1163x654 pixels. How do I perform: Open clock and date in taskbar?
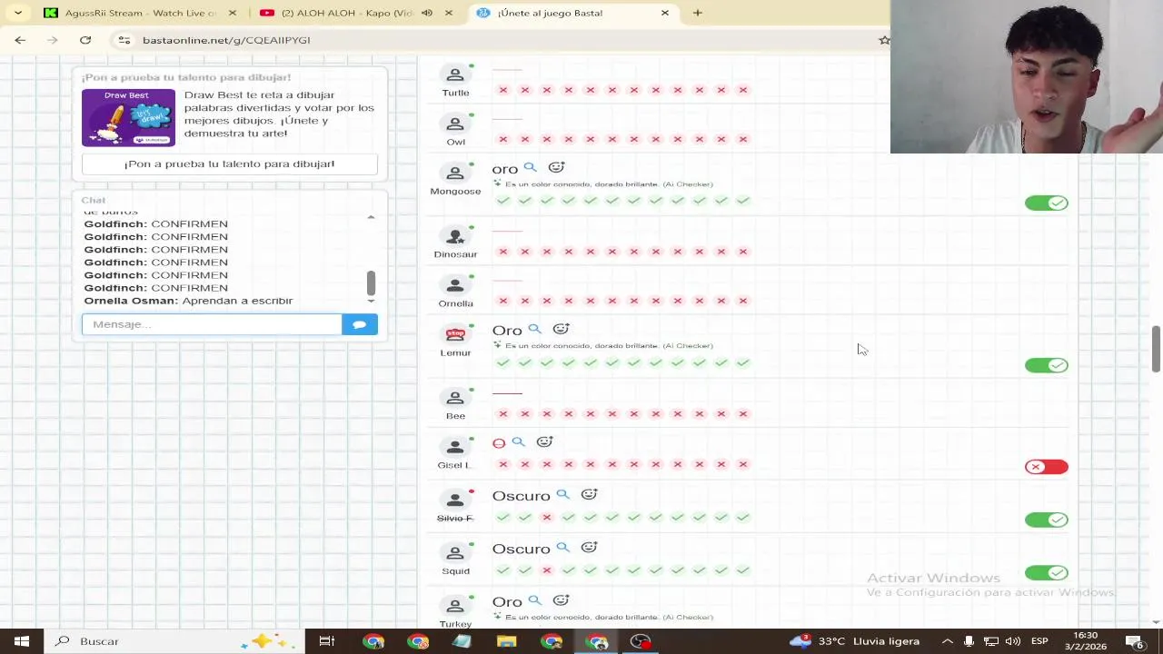(1086, 641)
